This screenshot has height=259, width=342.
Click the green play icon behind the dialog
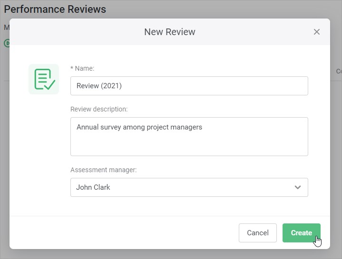pyautogui.click(x=7, y=43)
